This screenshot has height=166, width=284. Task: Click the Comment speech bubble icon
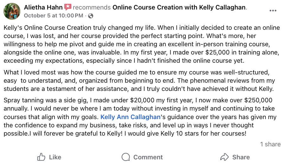coord(126,157)
